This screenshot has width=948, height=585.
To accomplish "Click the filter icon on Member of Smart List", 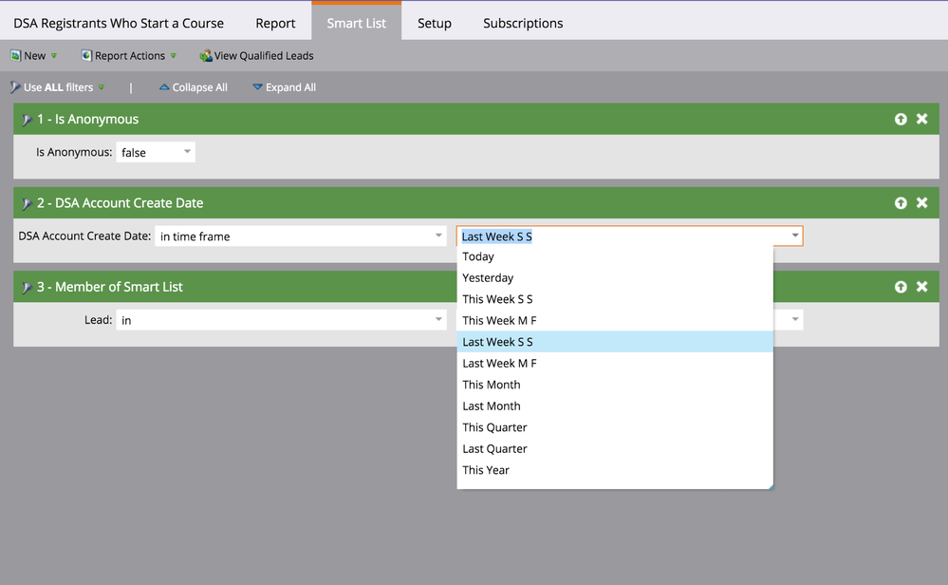I will 27,286.
